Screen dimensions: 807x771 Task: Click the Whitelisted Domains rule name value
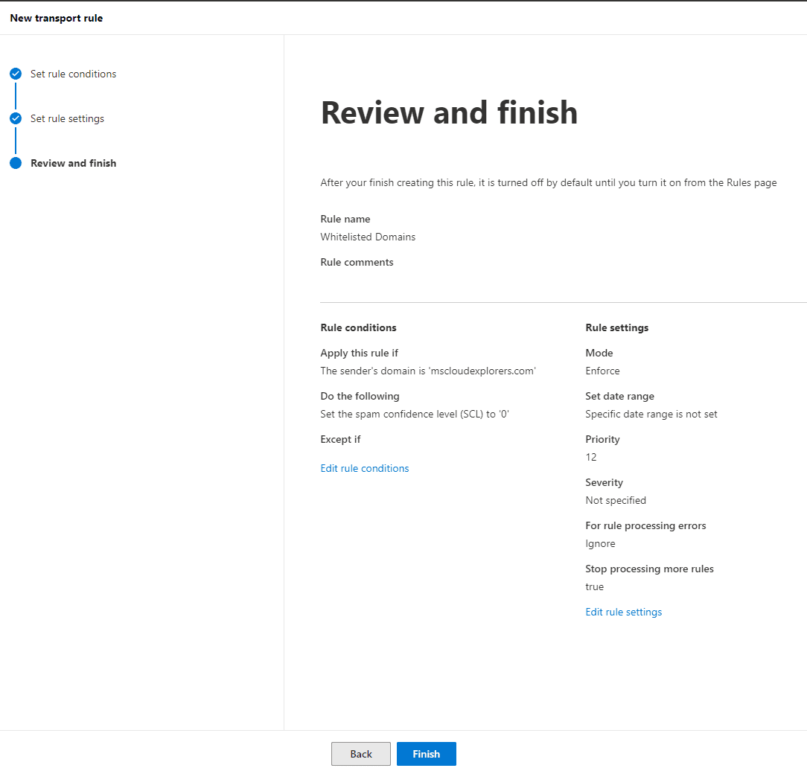point(368,237)
